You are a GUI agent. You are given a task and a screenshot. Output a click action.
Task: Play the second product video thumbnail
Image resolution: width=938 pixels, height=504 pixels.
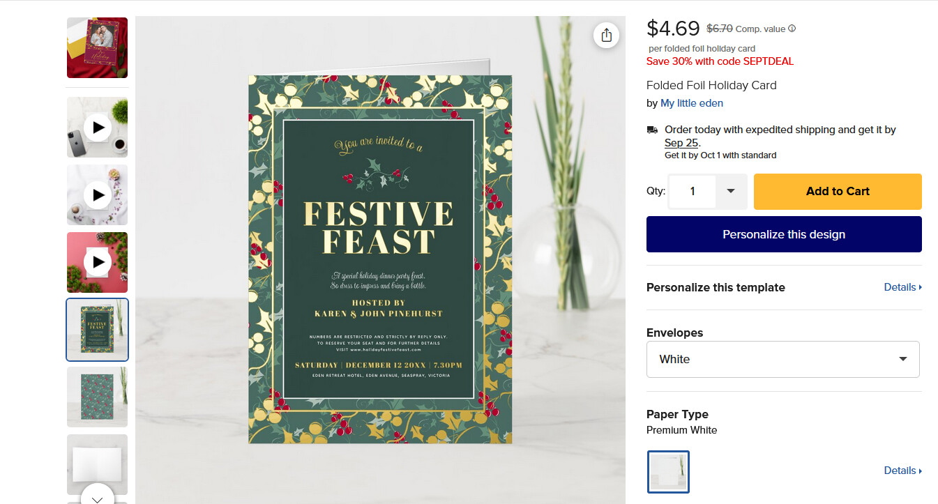tap(98, 195)
